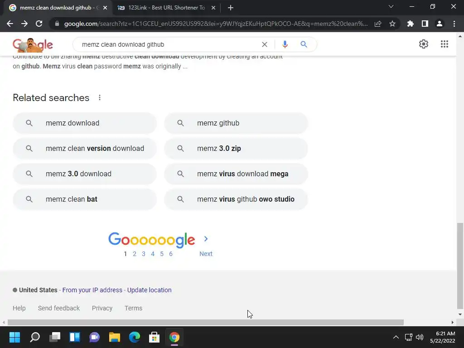Open network status in the tray

[409, 337]
